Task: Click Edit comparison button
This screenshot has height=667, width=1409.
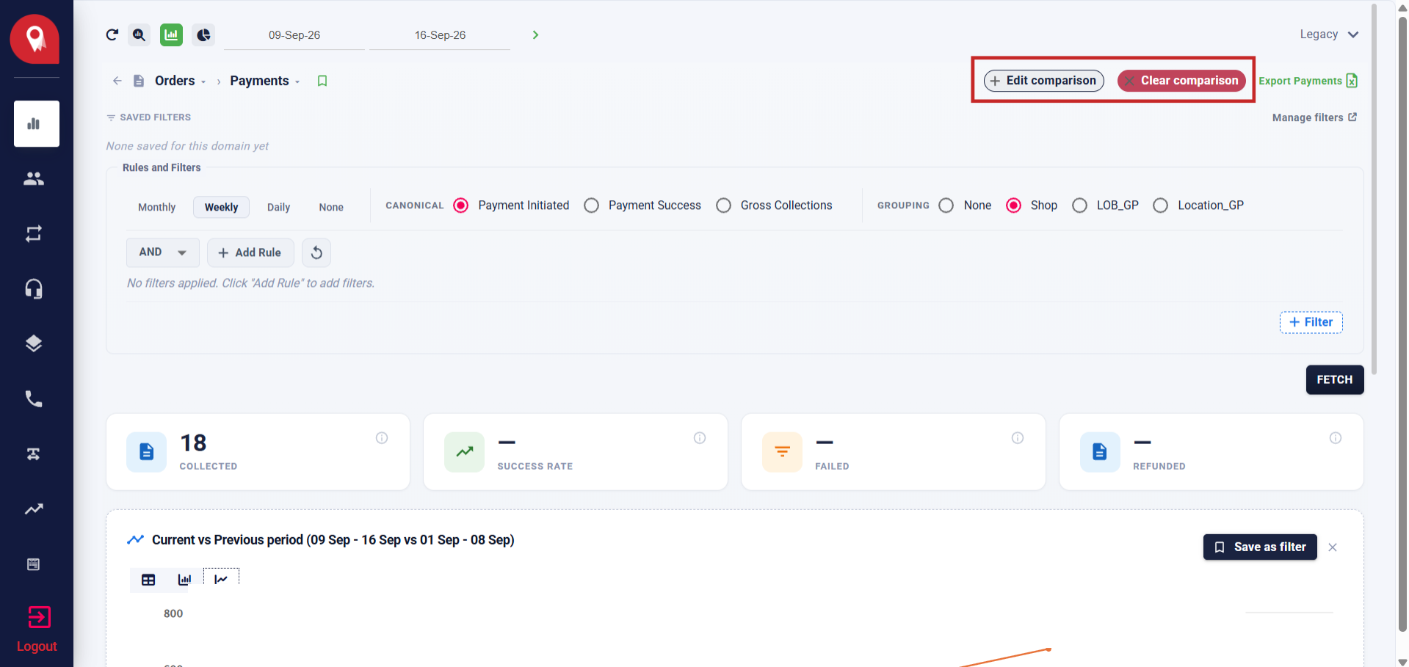Action: (1043, 81)
